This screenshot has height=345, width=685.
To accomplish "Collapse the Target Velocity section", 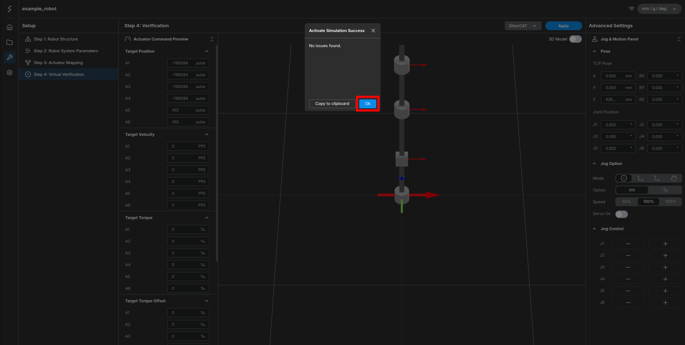I will (x=207, y=134).
